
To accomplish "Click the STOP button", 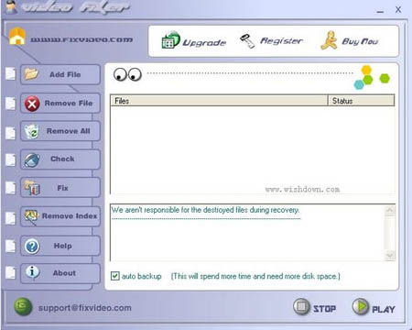I will pos(315,307).
